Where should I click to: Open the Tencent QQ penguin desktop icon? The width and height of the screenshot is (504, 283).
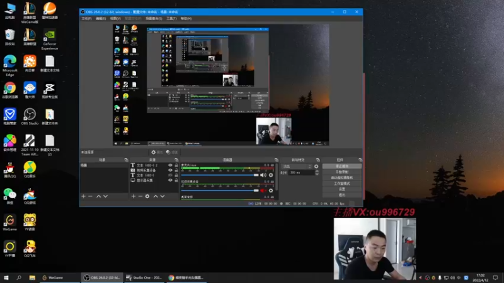tap(9, 169)
